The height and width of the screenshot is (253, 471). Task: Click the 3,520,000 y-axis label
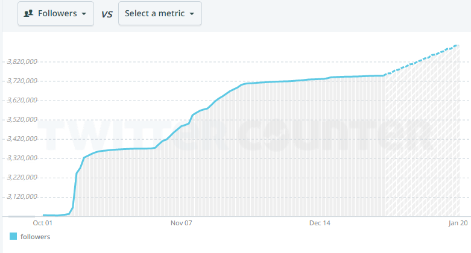(x=22, y=119)
